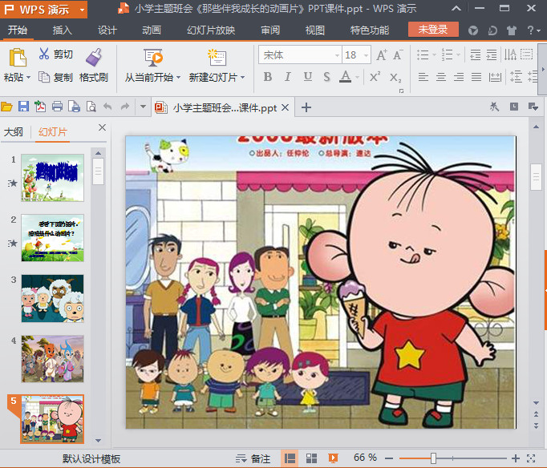Open WPS 演示 application menu arrow
The height and width of the screenshot is (468, 547).
[x=82, y=10]
